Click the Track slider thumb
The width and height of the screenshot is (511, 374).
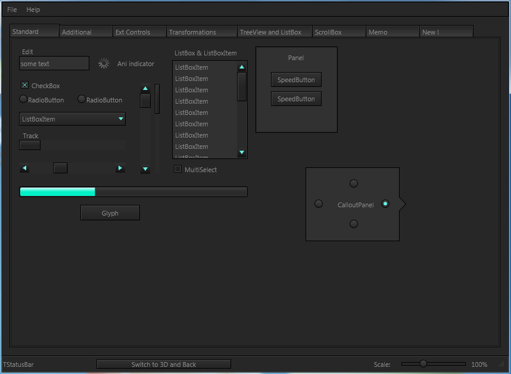click(x=30, y=145)
